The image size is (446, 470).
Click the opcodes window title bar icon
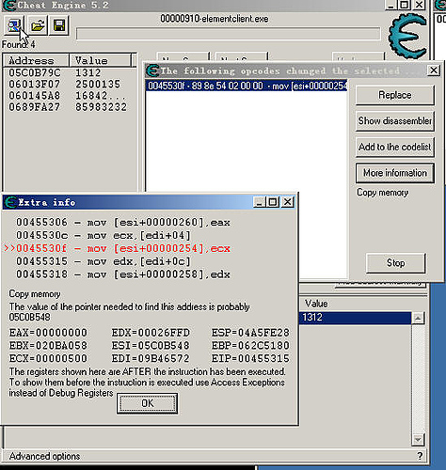[x=152, y=70]
